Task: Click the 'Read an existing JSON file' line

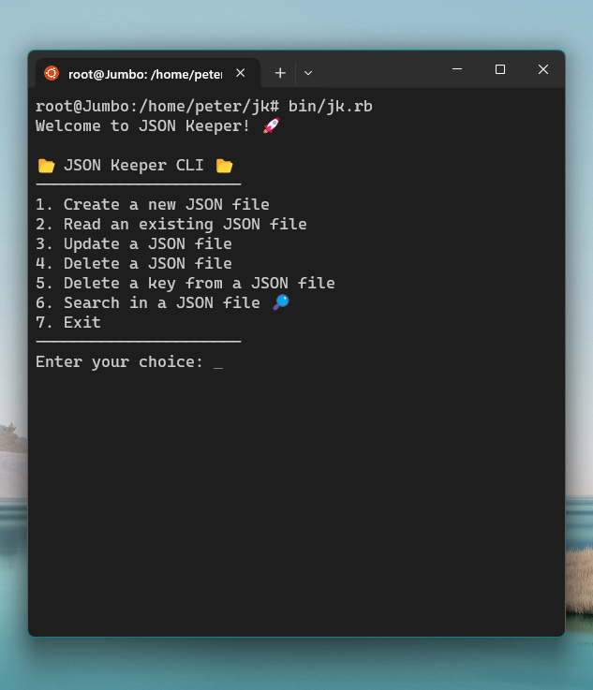Action: [170, 224]
